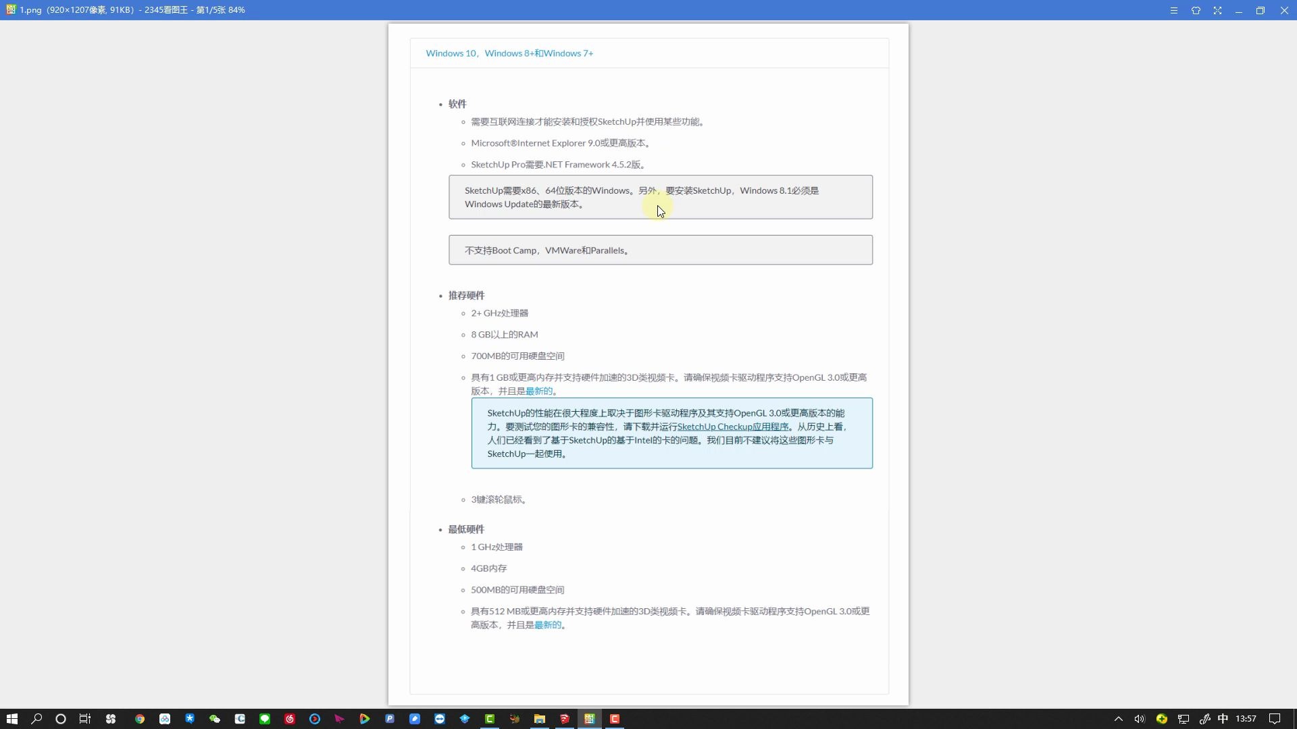Click '最新的' link under 最低硬件

coord(548,625)
